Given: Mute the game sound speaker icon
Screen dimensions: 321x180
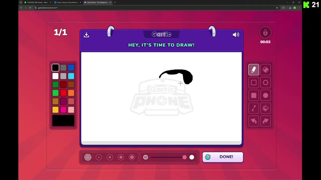Looking at the screenshot, I should tap(236, 35).
